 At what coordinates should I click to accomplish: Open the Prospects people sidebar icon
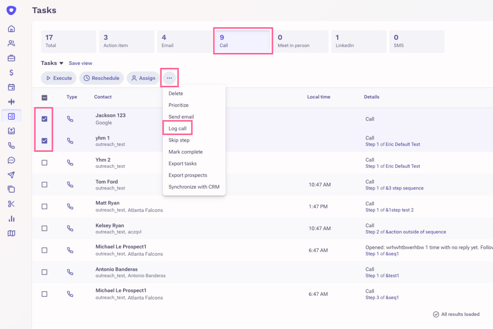tap(12, 43)
